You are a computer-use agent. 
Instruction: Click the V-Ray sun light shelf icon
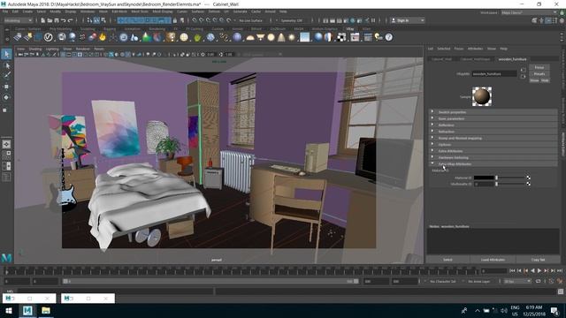click(x=292, y=37)
